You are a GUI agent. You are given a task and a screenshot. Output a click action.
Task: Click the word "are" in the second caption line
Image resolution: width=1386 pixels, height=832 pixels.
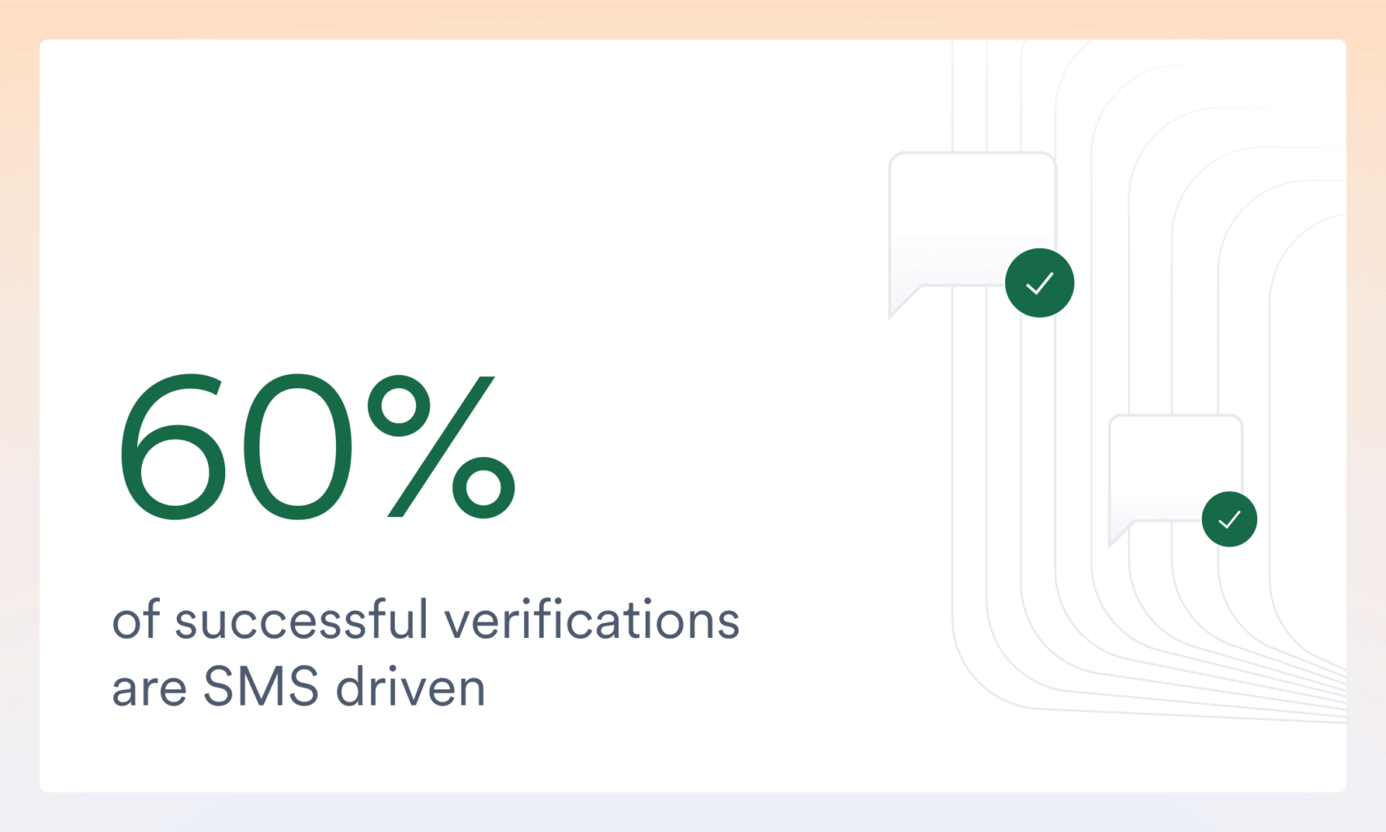149,688
